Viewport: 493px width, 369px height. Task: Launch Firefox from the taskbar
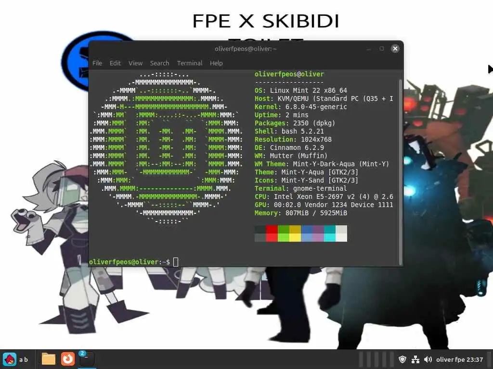pyautogui.click(x=67, y=359)
